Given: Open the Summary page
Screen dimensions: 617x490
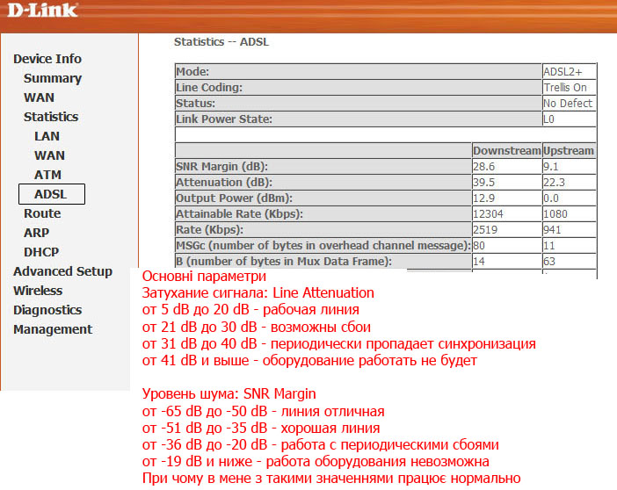Looking at the screenshot, I should (x=53, y=78).
